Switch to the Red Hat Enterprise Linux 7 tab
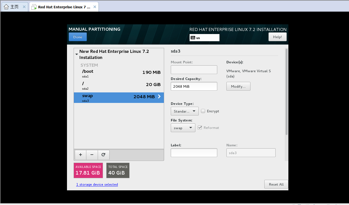This screenshot has width=349, height=205. [x=64, y=7]
